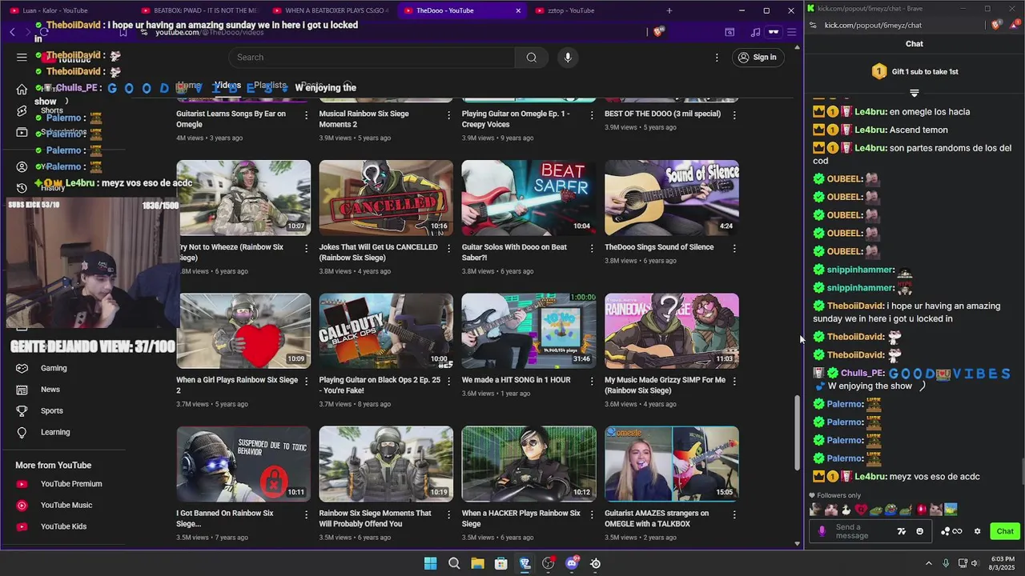Screen dimensions: 1025x576
Task: Open YouTube Music link in sidebar
Action: click(x=66, y=506)
